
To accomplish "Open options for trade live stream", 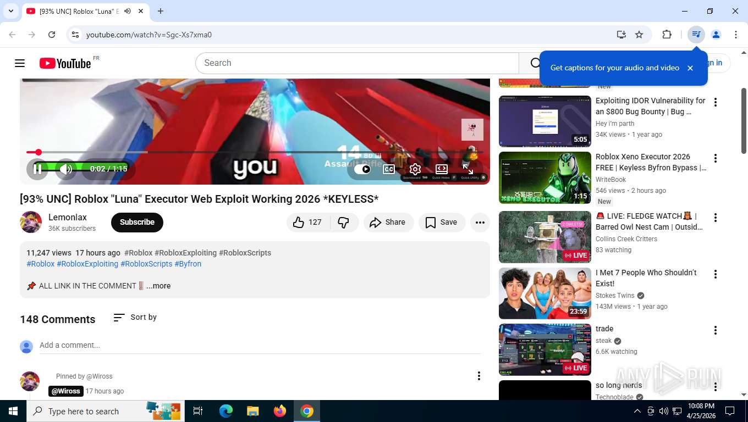I will (x=716, y=330).
